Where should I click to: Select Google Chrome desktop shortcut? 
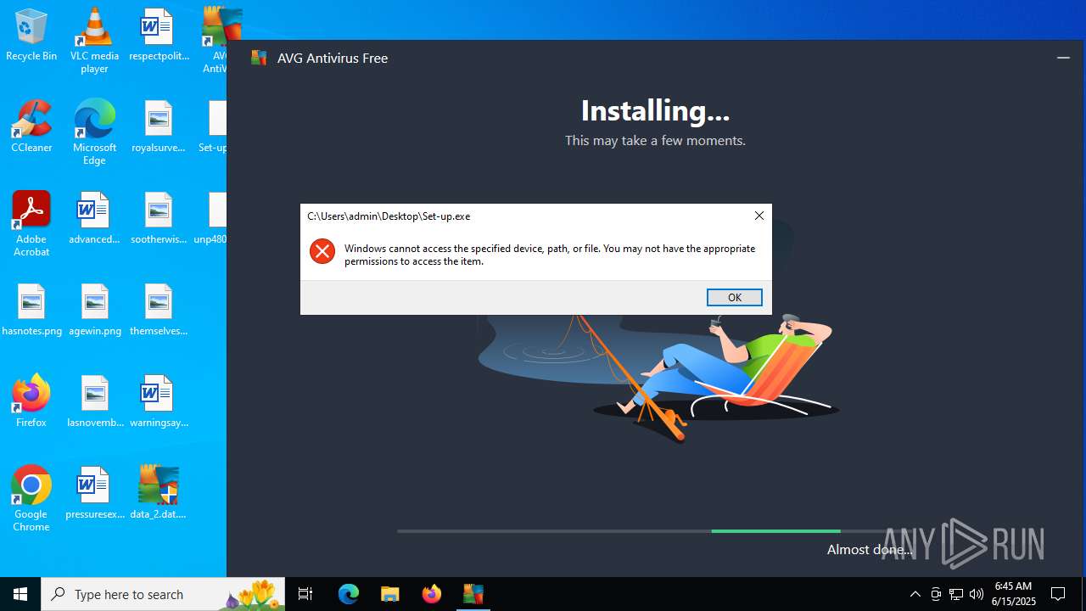[x=31, y=499]
